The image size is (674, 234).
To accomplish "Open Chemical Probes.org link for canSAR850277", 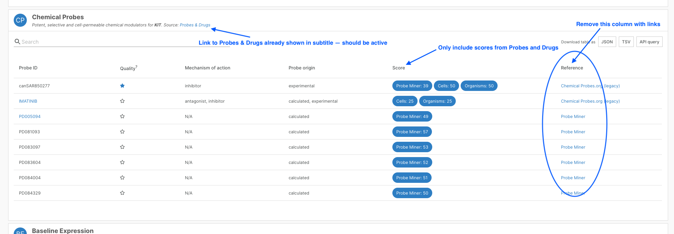I will 590,86.
